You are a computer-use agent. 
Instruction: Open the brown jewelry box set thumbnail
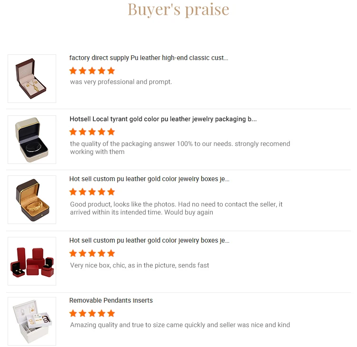click(32, 79)
